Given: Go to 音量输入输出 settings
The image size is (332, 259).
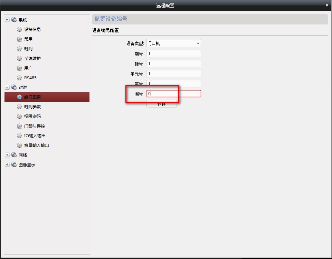Looking at the screenshot, I should 36,146.
